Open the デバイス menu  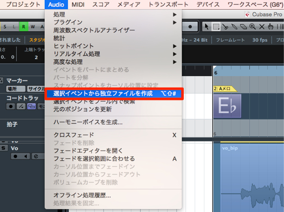(x=208, y=4)
